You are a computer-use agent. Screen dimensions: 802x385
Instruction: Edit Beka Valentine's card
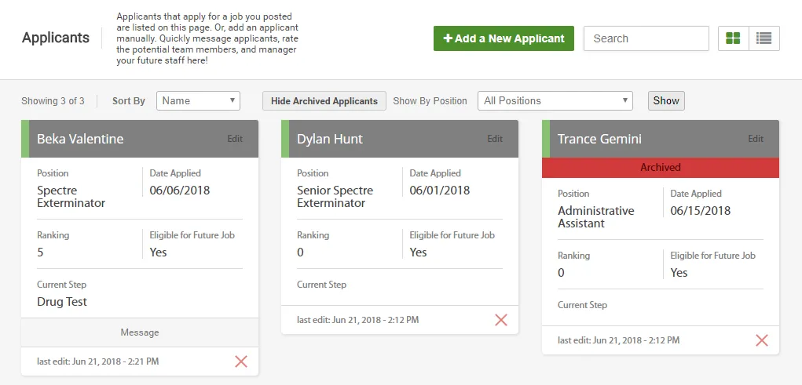236,139
